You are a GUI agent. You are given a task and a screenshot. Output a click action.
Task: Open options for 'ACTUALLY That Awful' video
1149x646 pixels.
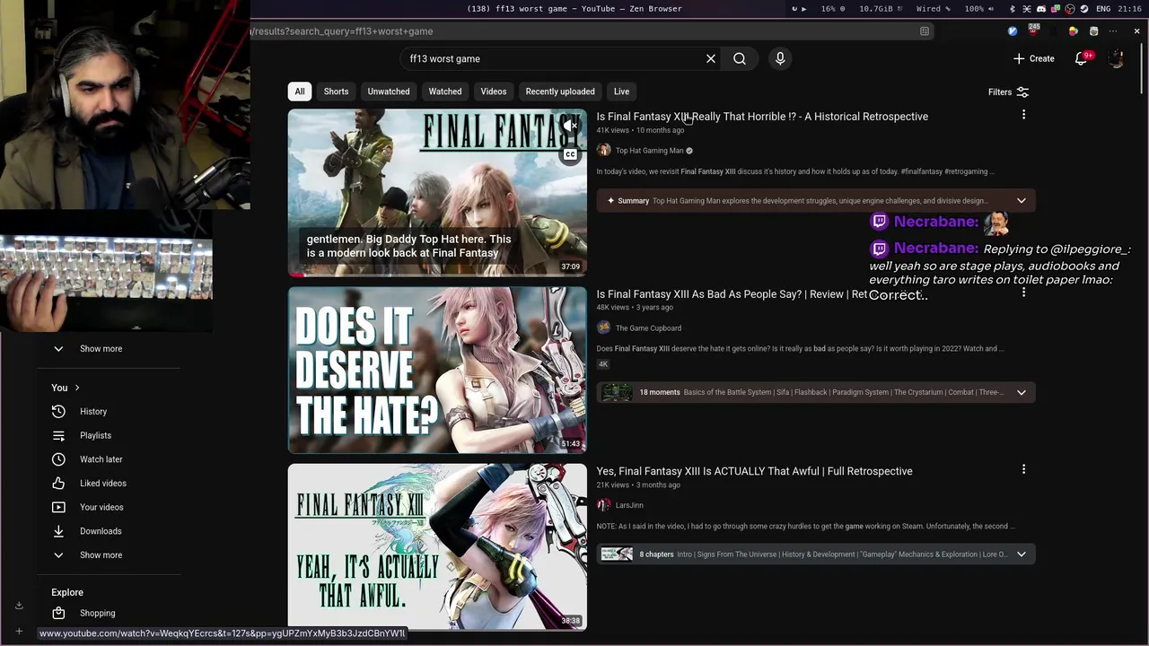point(1023,469)
